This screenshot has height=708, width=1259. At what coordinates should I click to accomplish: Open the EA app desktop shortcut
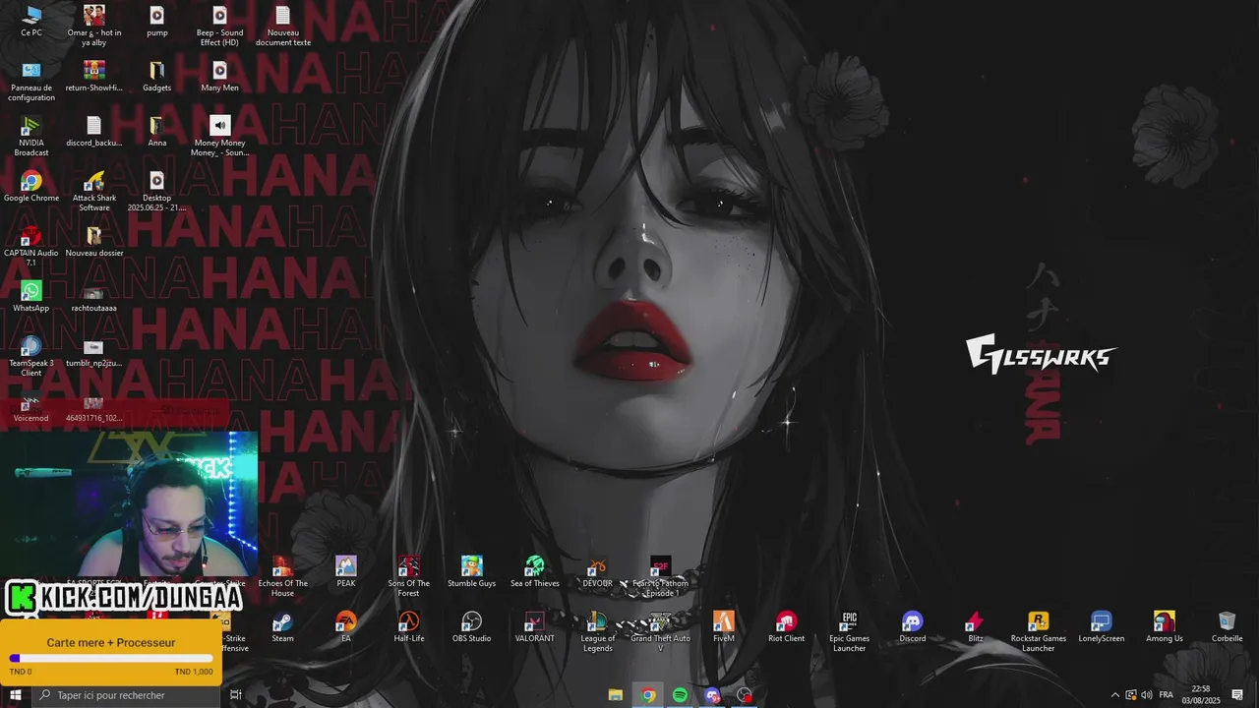pyautogui.click(x=346, y=627)
